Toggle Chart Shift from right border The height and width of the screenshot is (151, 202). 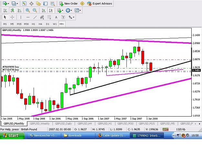point(51,10)
